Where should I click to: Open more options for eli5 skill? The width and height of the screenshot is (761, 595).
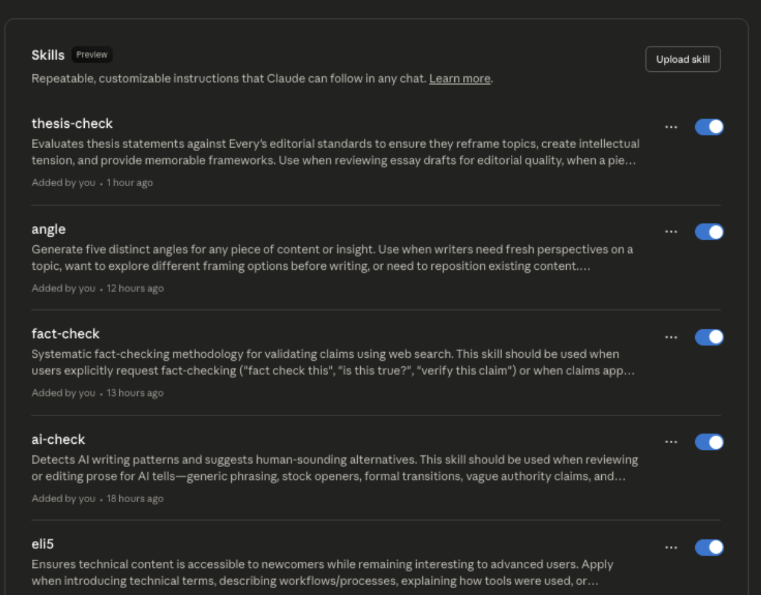671,548
